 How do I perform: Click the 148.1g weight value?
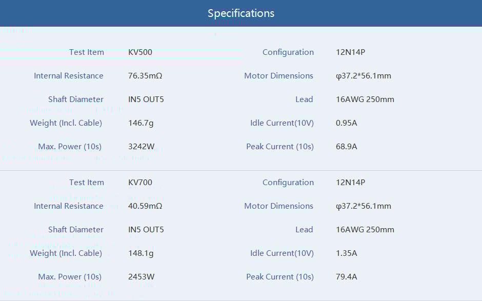(x=140, y=253)
